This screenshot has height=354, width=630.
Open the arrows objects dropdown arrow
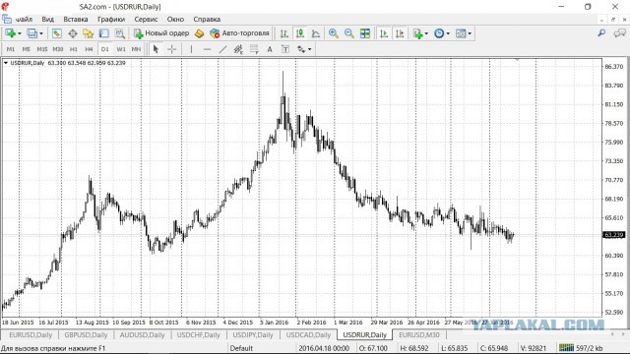309,49
